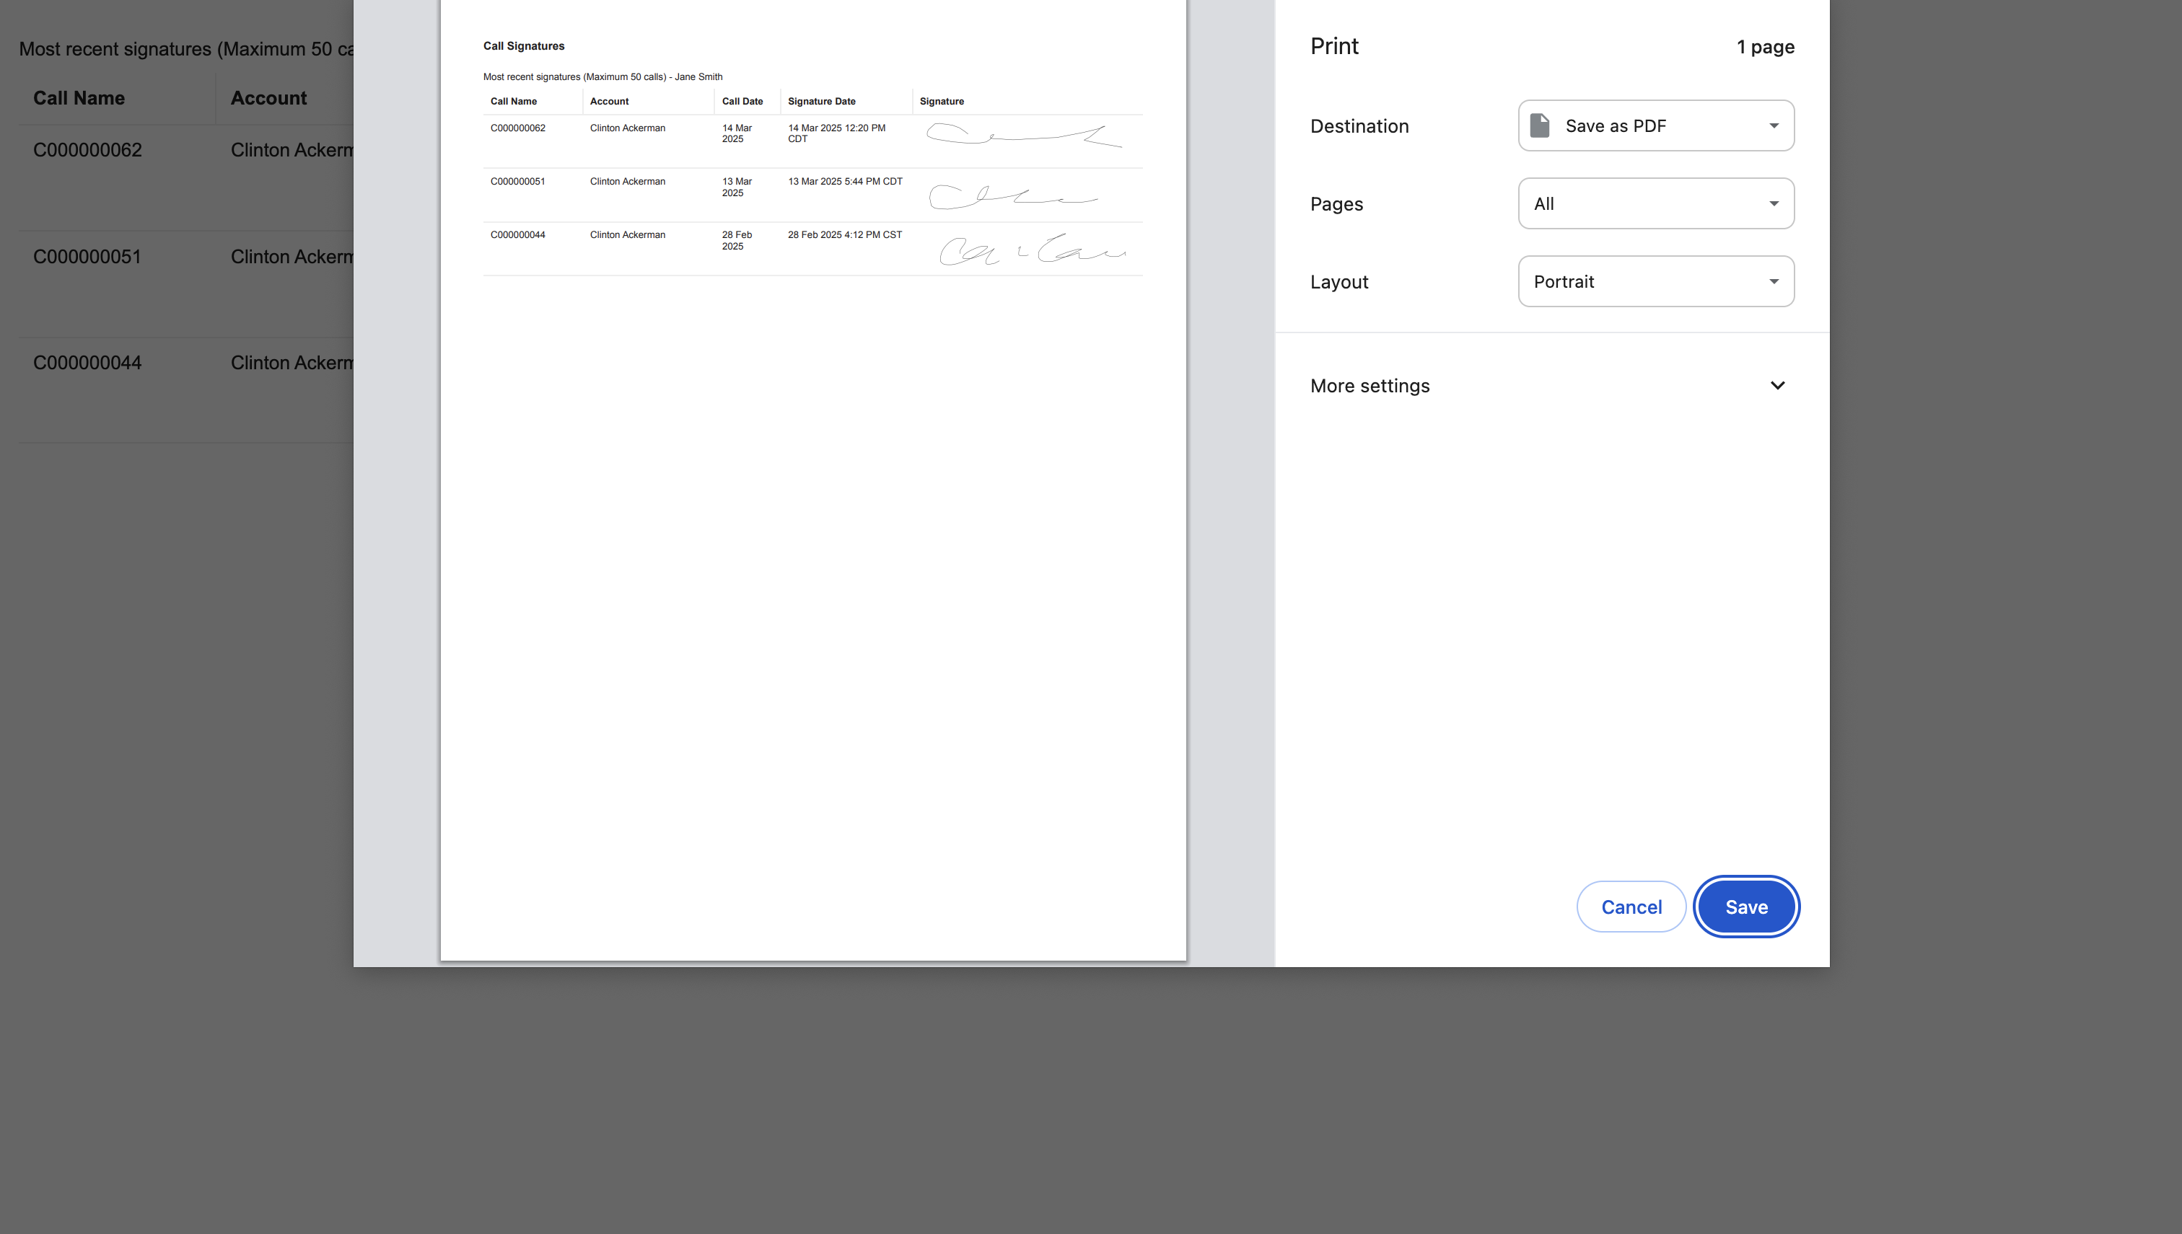Click signature image for call C000000051 in preview

[x=1012, y=197]
